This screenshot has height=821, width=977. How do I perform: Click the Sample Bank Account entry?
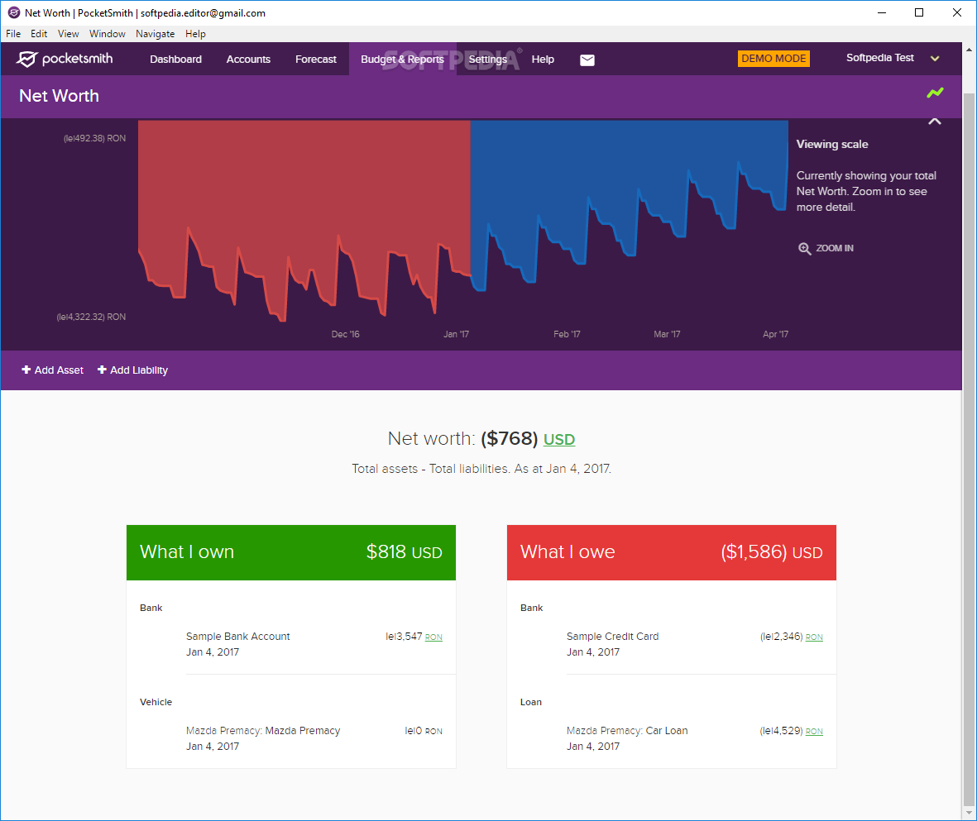(x=314, y=644)
